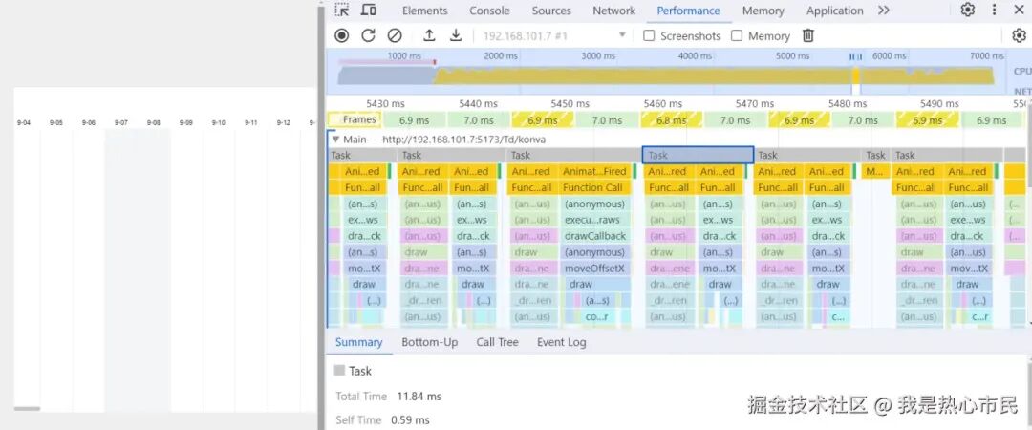Image resolution: width=1032 pixels, height=430 pixels.
Task: Click the reload and record icon
Action: (x=368, y=35)
